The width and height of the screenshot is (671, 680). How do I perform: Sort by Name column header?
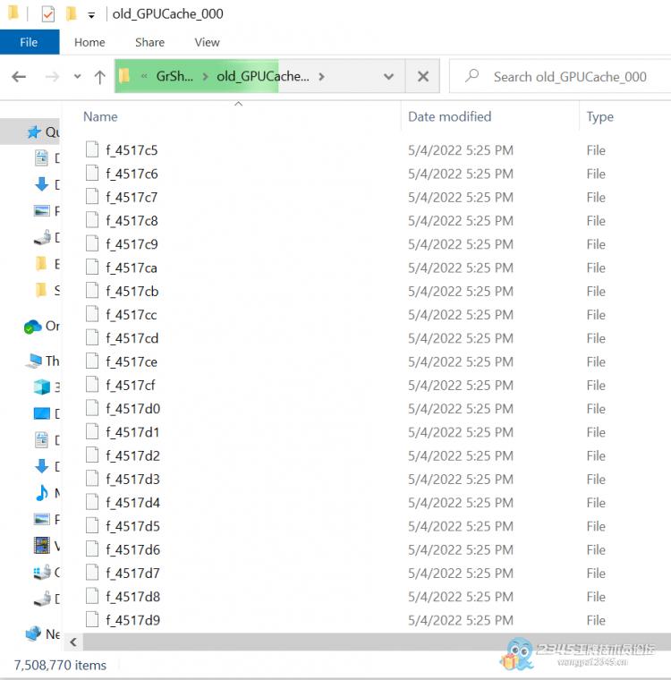(100, 116)
